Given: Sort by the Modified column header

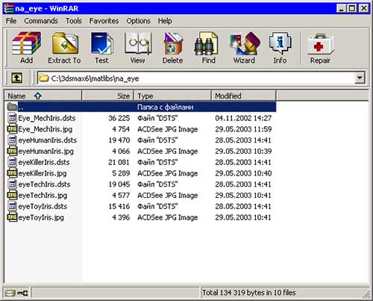Looking at the screenshot, I should pyautogui.click(x=244, y=96).
